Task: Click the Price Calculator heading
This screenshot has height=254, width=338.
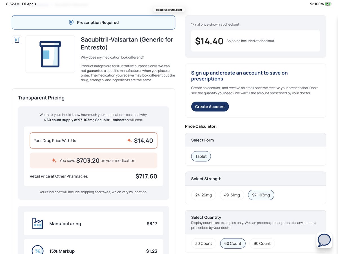Action: [201, 126]
